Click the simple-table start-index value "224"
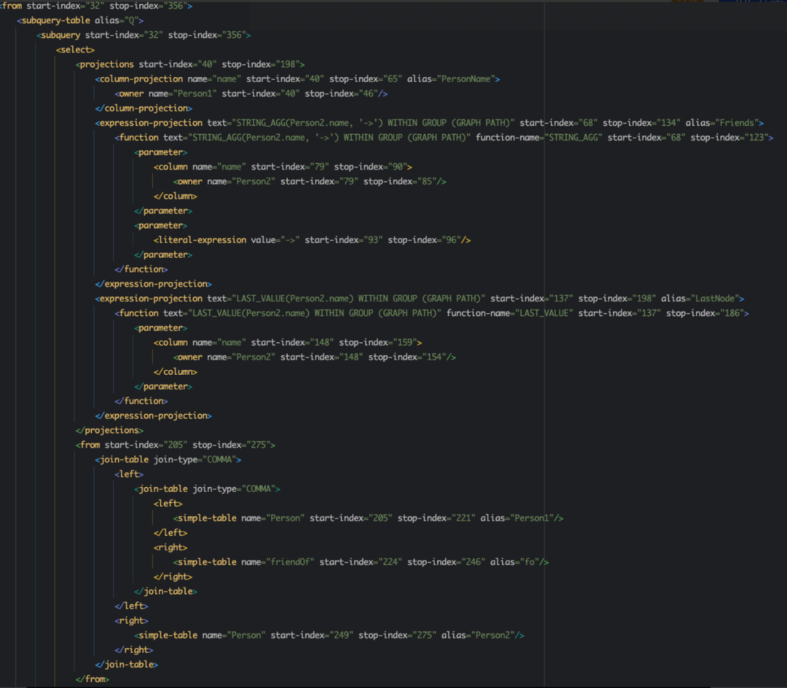 point(391,561)
